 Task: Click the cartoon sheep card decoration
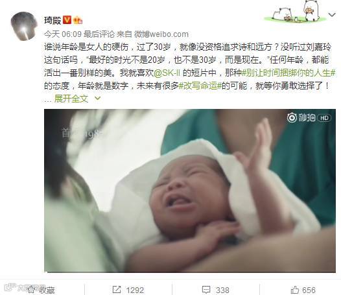296,12
